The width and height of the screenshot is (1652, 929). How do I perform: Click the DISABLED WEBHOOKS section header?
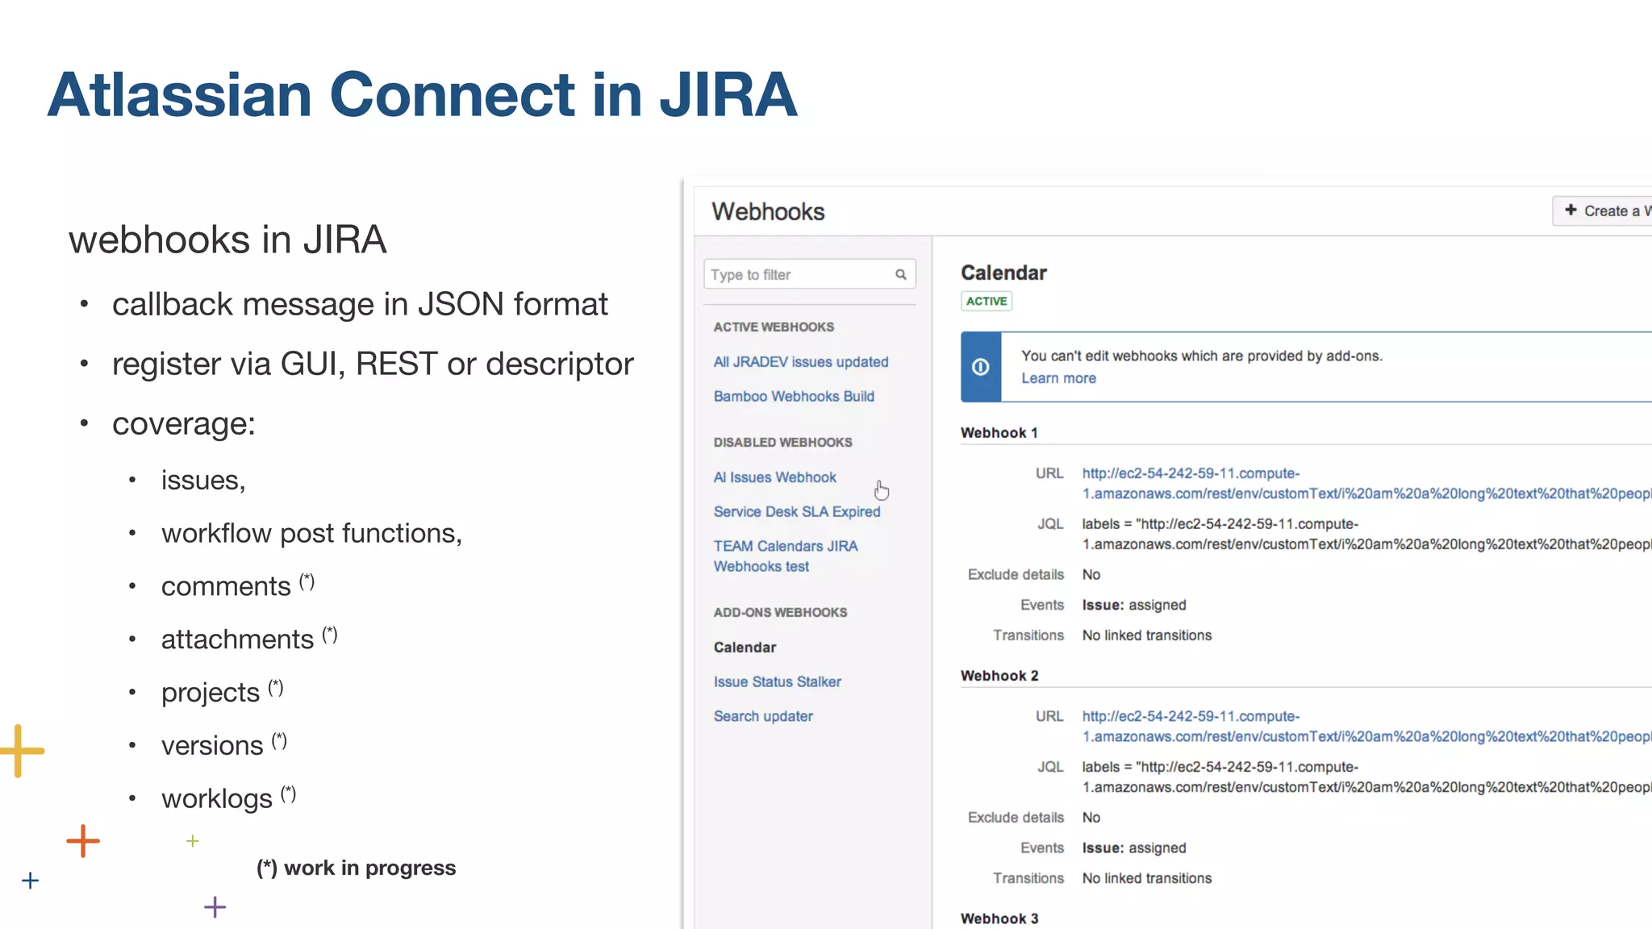point(782,442)
